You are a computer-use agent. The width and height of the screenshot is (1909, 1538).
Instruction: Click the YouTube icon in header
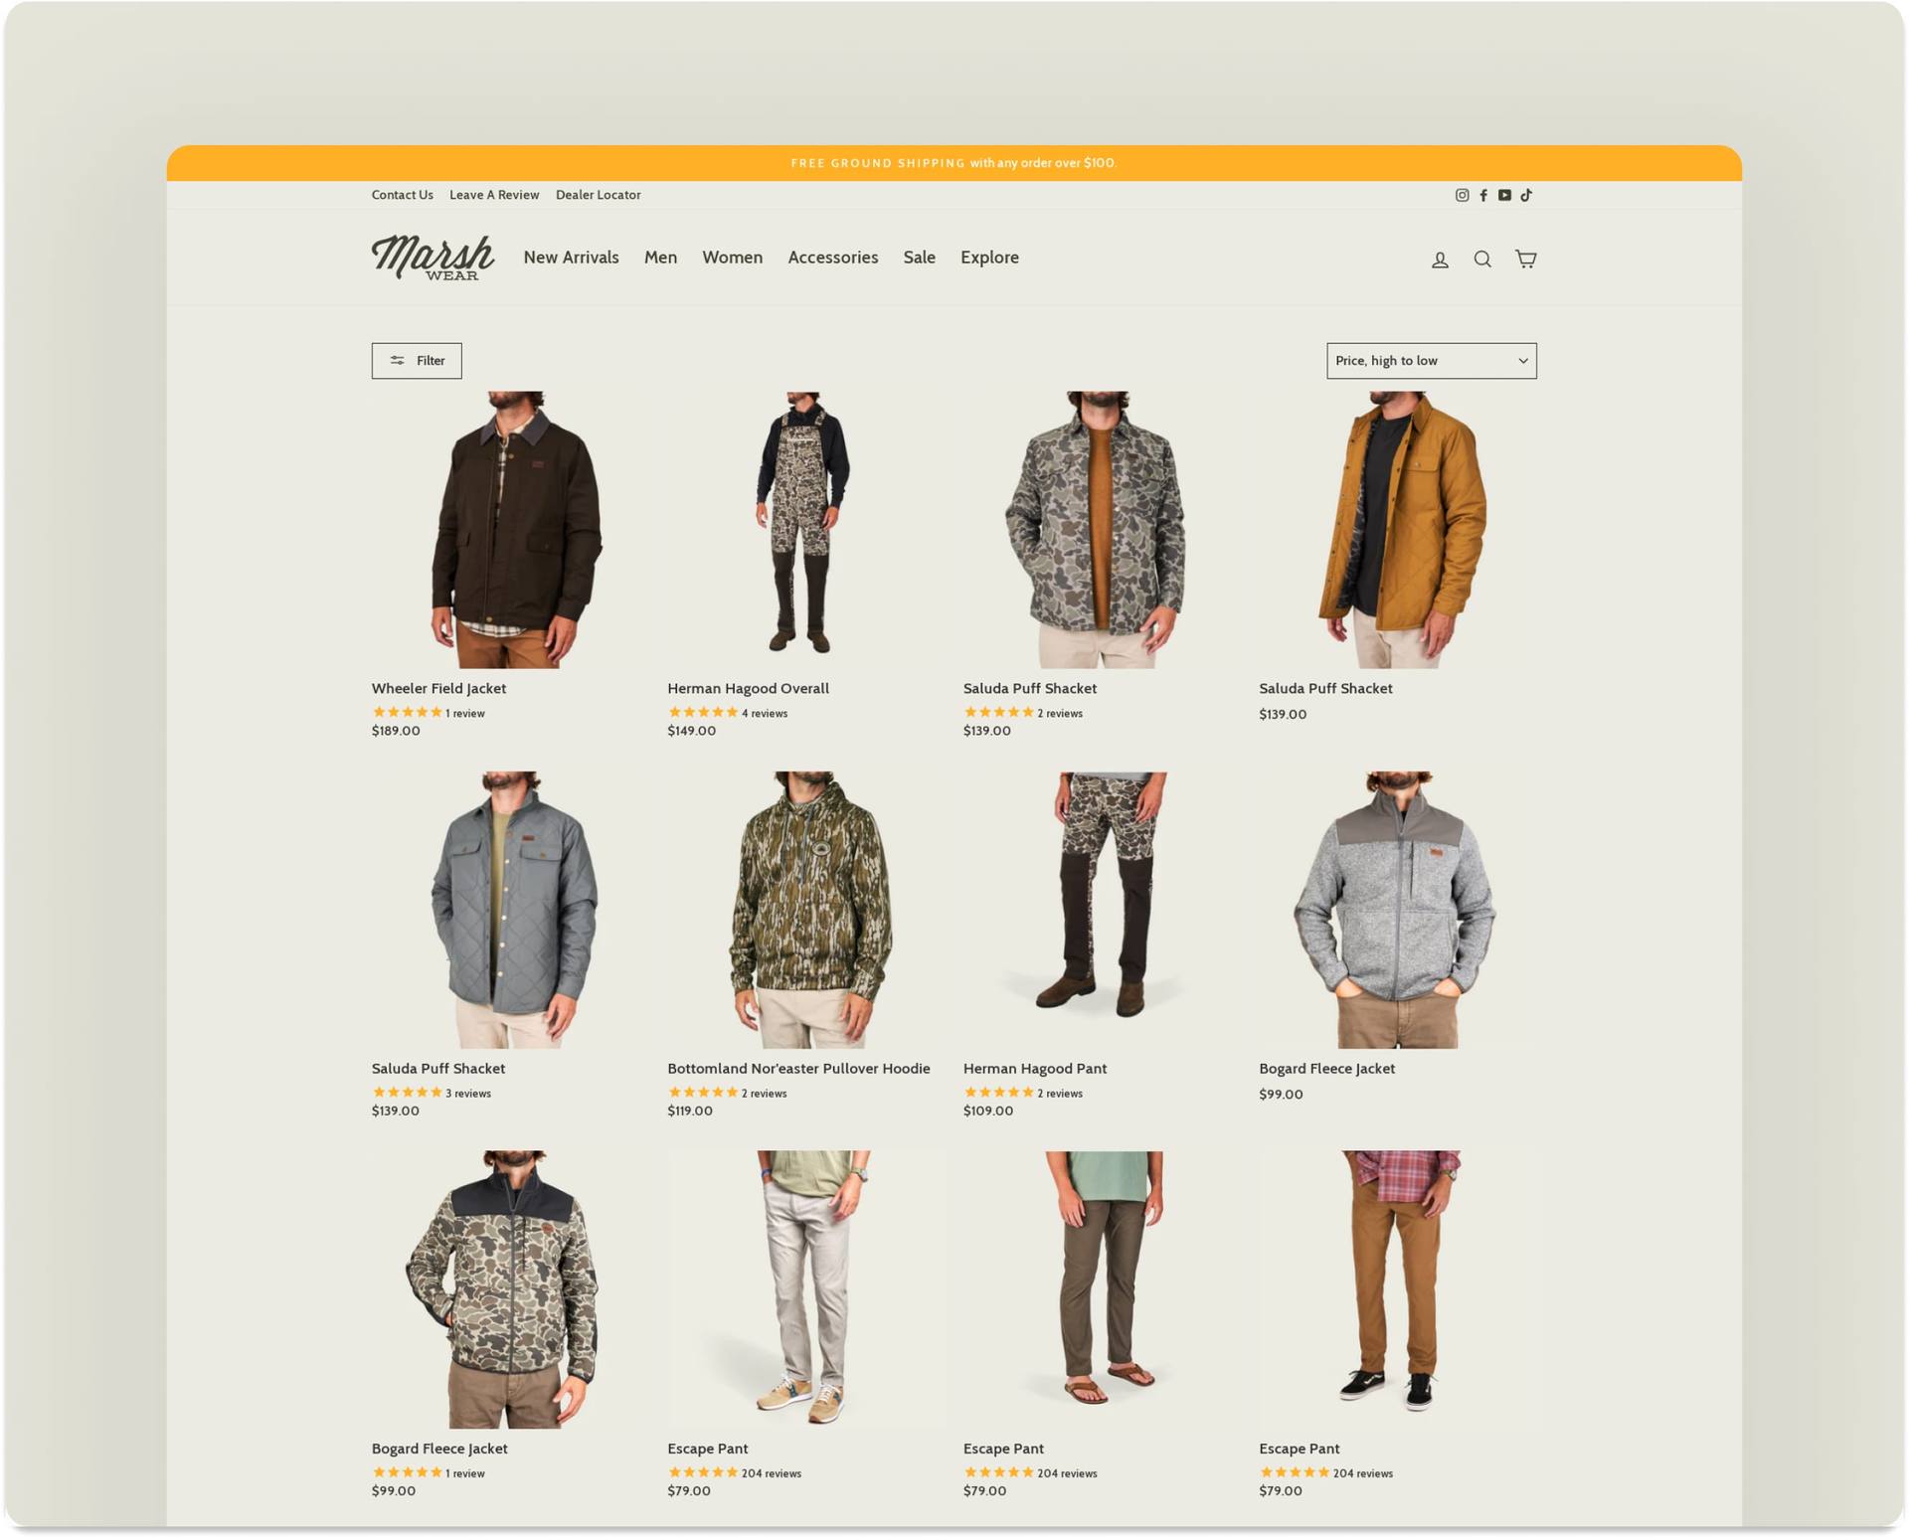coord(1504,195)
